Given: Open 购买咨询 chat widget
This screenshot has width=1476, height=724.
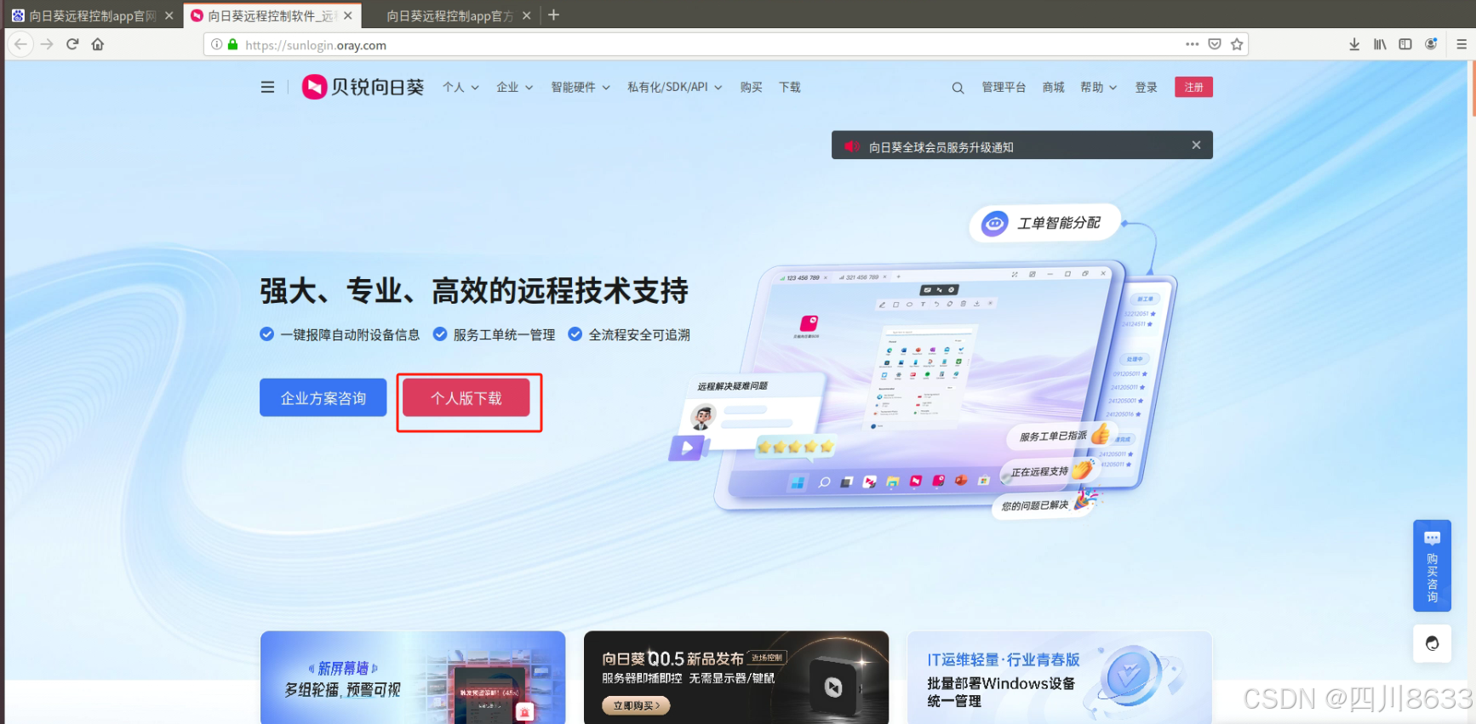Looking at the screenshot, I should click(1432, 566).
